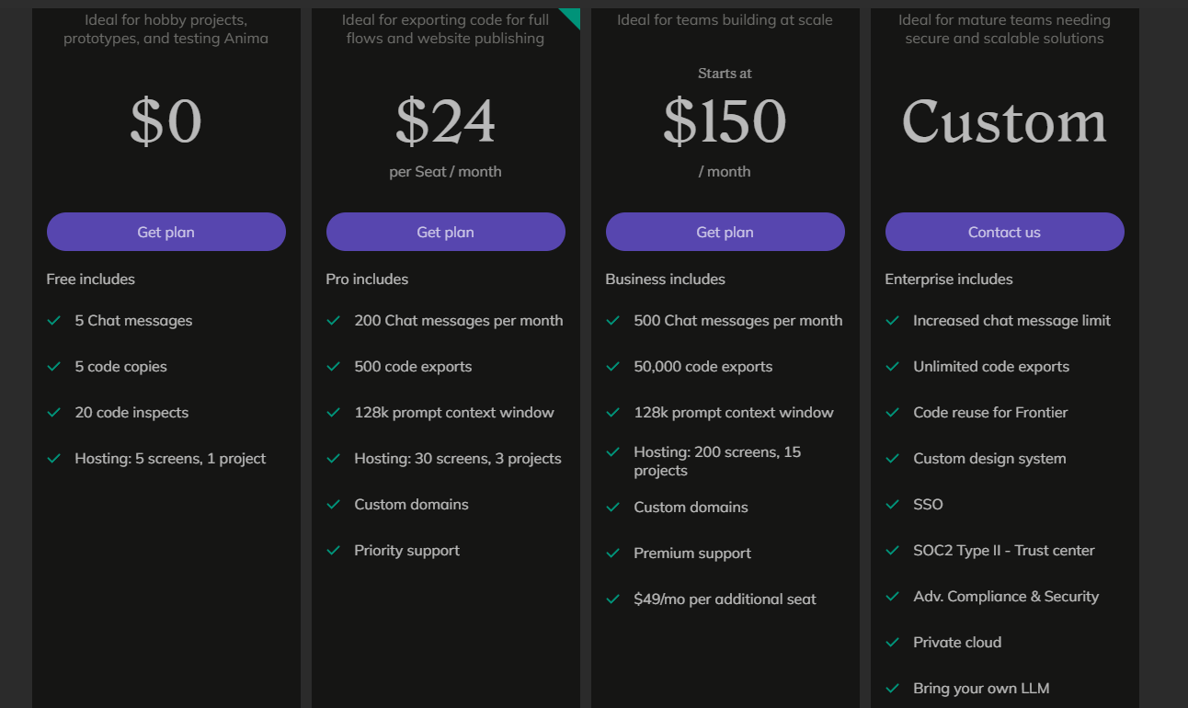Click the checkmark next to Bring your own LLM
The width and height of the screenshot is (1188, 708).
pos(893,689)
